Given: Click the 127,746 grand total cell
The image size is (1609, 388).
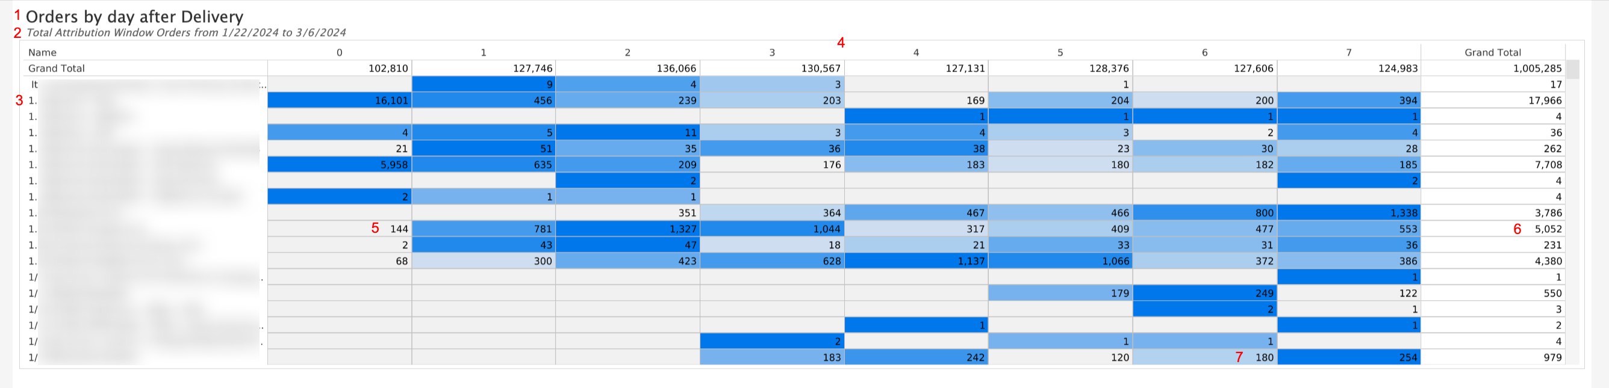Looking at the screenshot, I should click(x=484, y=69).
